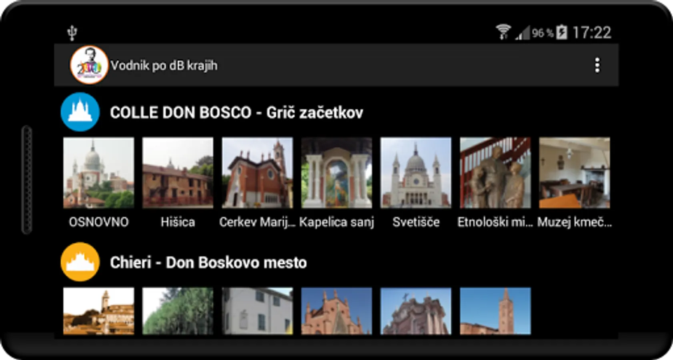
Task: Select the Hišica label
Action: [178, 222]
